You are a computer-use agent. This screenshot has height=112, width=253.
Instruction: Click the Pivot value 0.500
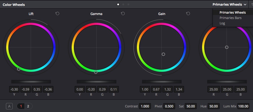click(x=169, y=106)
